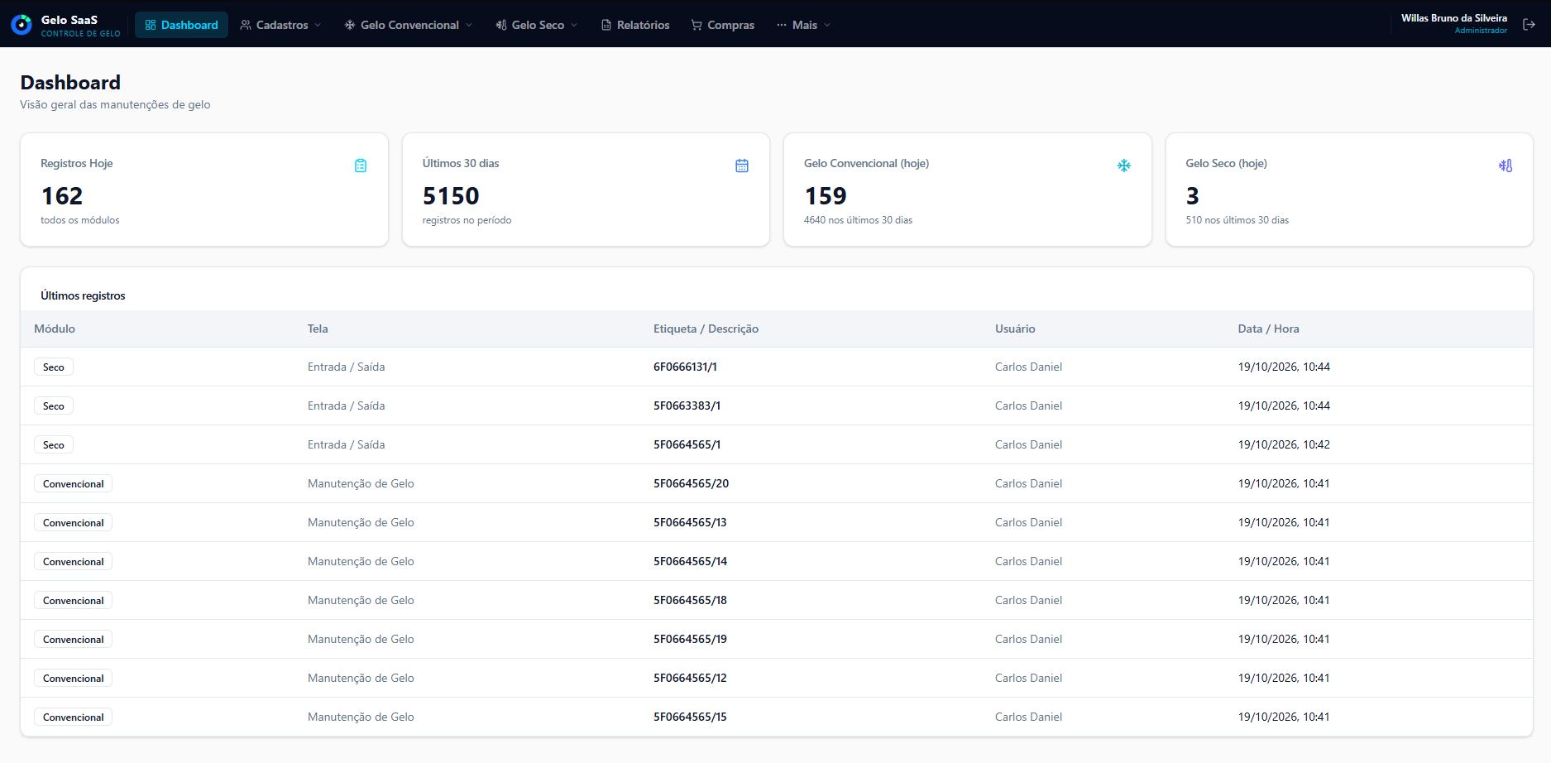Click the Data / Hora column header
The height and width of the screenshot is (763, 1551).
coord(1268,329)
